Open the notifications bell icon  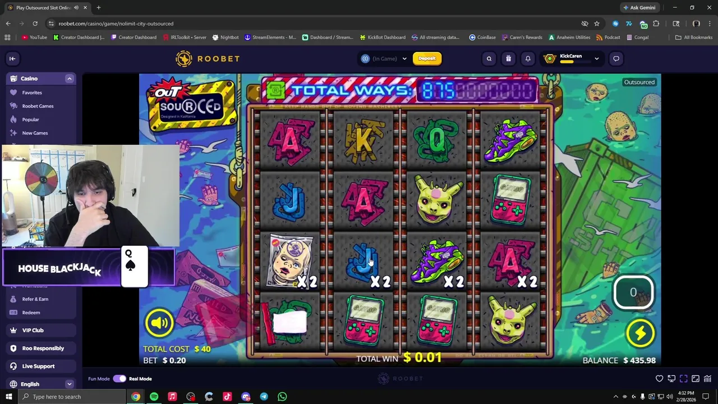point(528,58)
